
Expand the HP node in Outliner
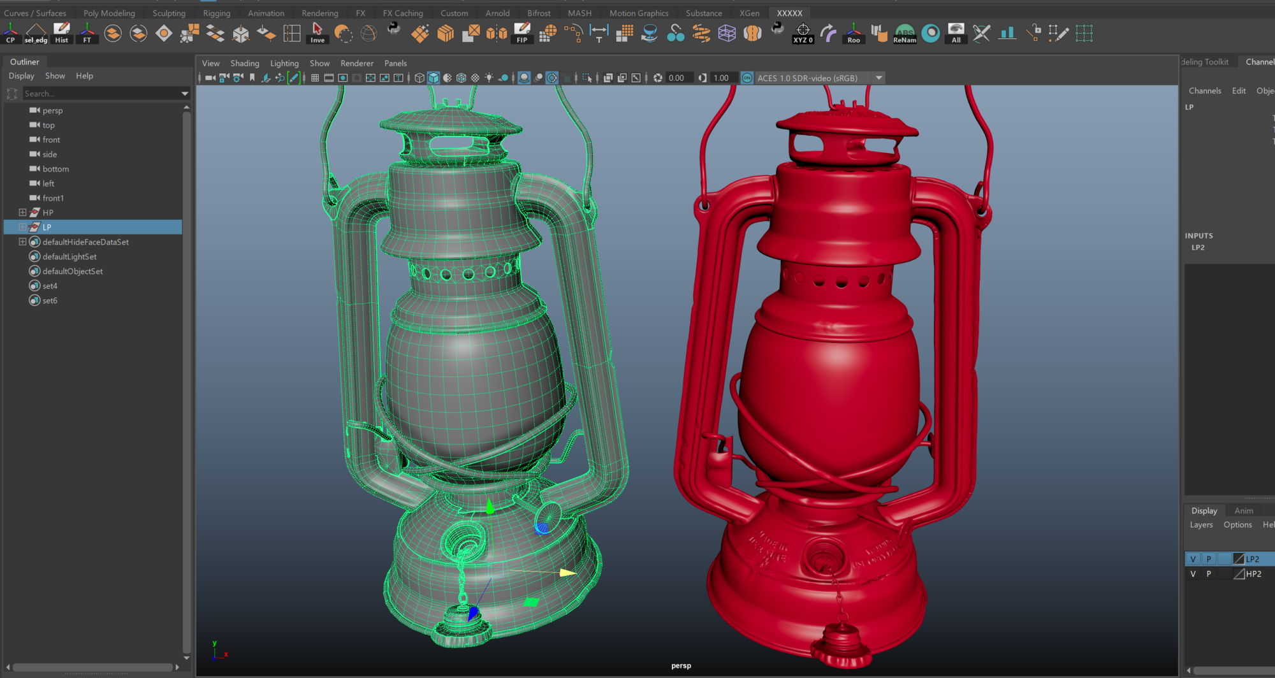tap(22, 212)
